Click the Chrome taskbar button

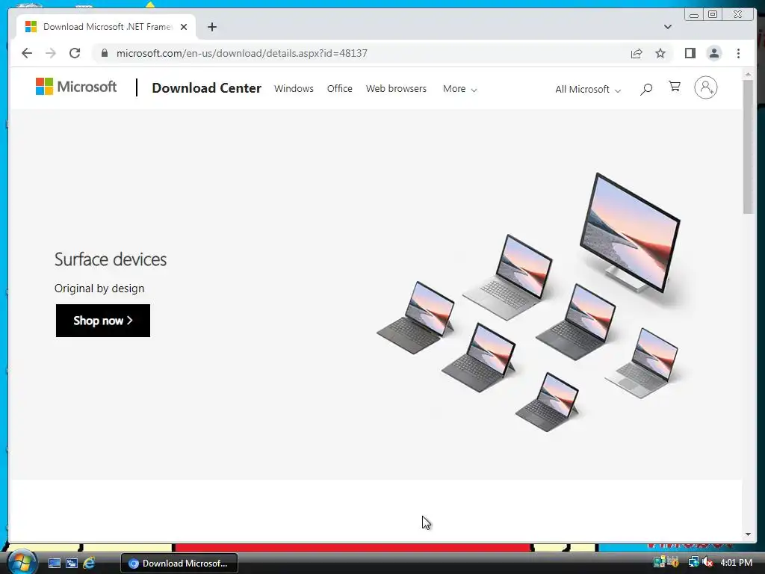(179, 564)
